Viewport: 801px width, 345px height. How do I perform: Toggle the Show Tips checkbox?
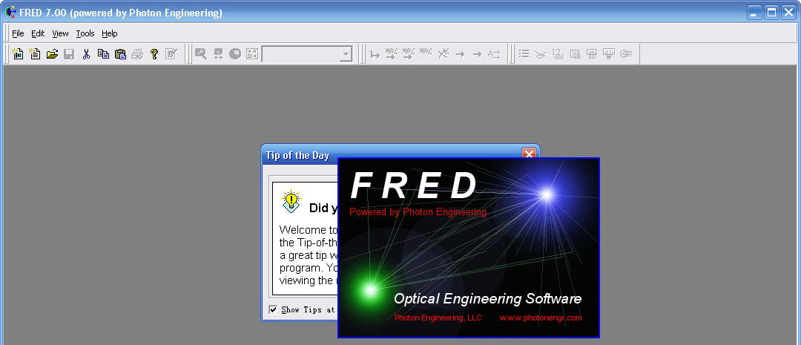pos(273,309)
